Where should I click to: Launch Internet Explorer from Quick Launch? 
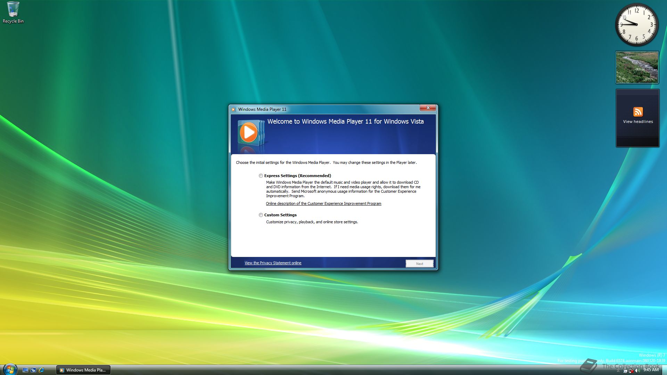point(41,370)
